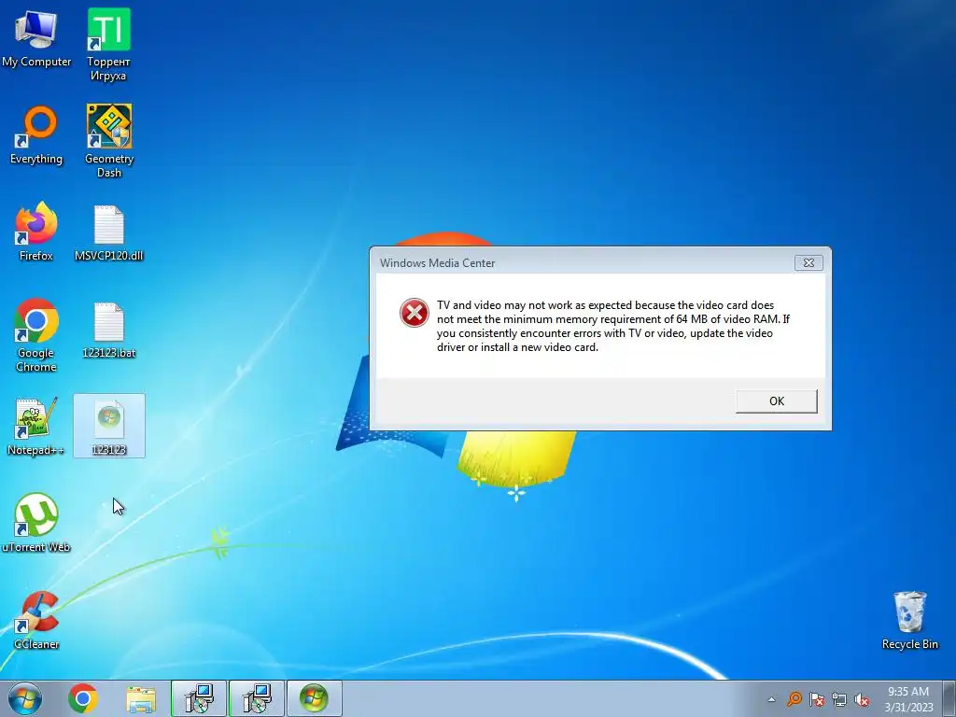Open the network tray icon

[x=839, y=699]
